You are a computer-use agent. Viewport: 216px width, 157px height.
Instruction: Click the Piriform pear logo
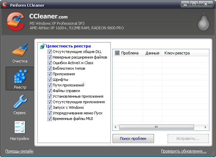[203, 22]
